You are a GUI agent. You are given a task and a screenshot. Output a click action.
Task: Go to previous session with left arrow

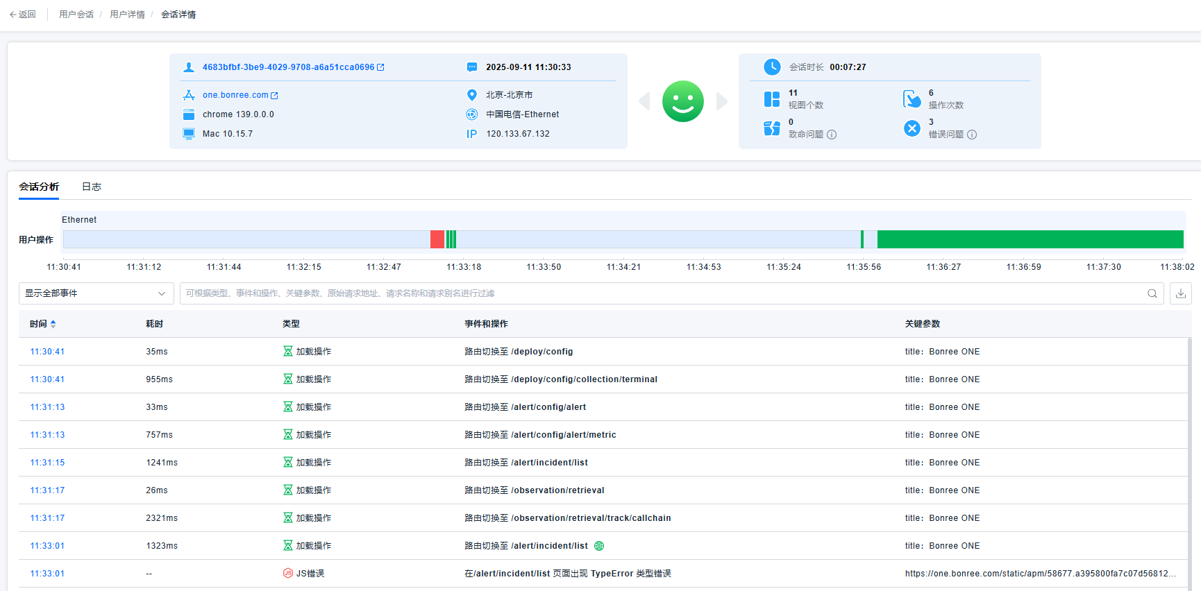[x=644, y=101]
